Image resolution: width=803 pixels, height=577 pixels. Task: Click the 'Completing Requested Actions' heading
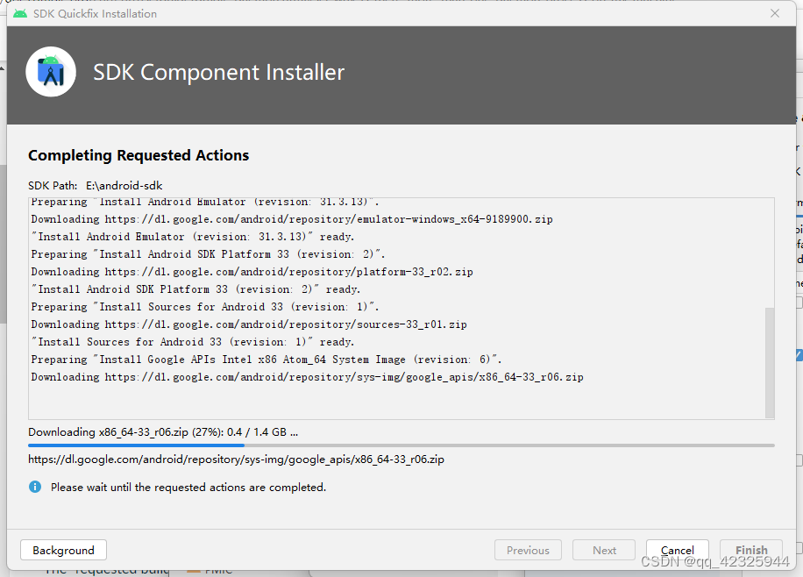(x=139, y=155)
